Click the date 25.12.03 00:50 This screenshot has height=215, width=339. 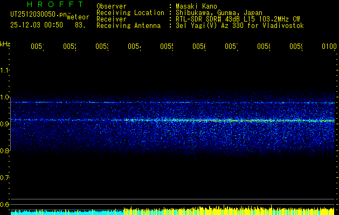[x=37, y=25]
